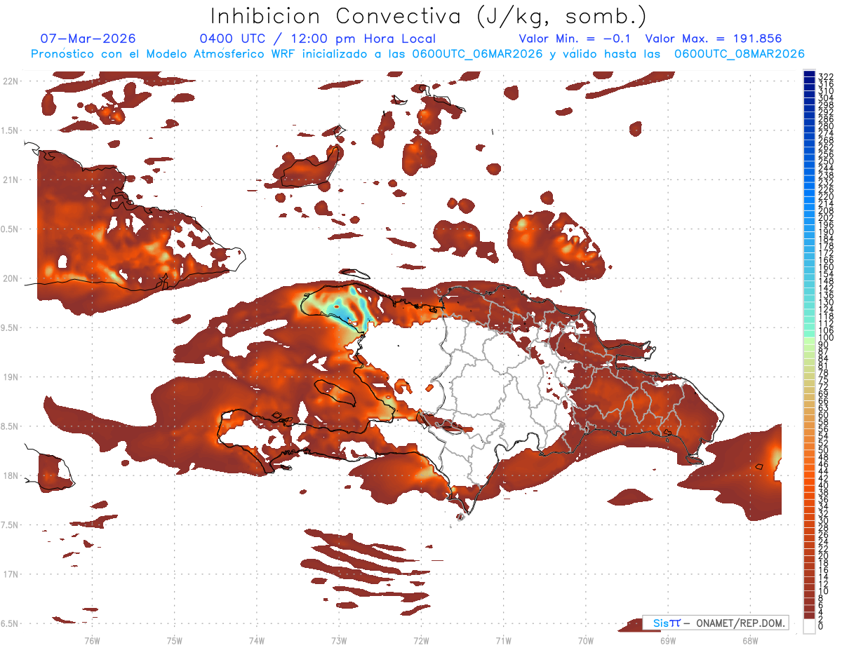Click the longitude label '70W'
Viewport: 842px width, 650px height.
point(586,639)
